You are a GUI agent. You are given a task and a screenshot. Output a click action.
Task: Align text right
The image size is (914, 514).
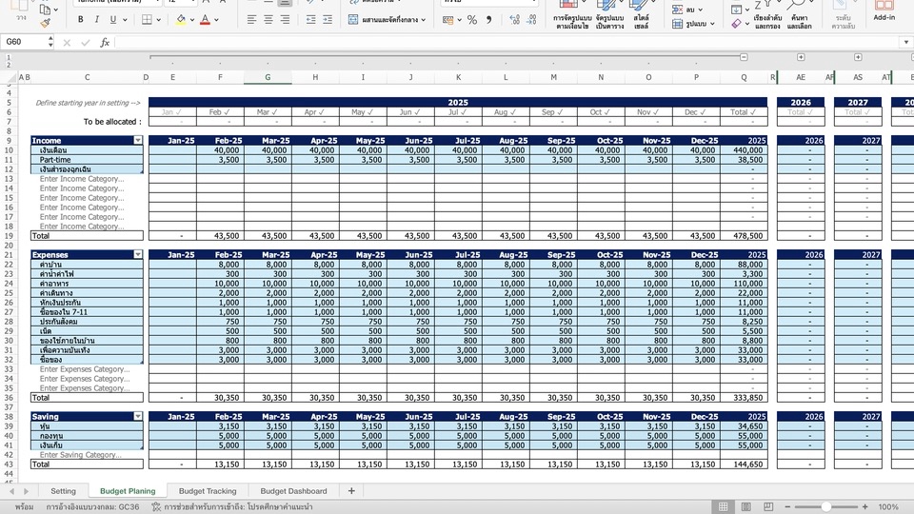(x=285, y=19)
